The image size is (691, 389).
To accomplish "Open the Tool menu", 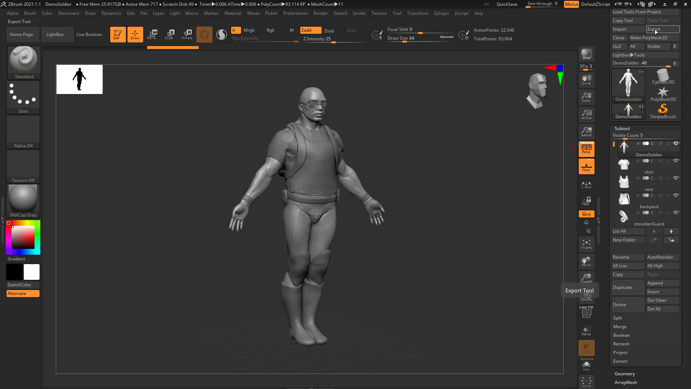I will click(x=397, y=13).
